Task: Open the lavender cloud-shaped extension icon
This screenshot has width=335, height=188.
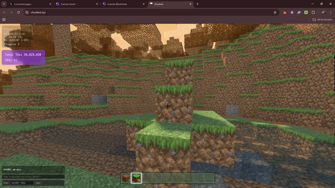Action: [299, 12]
